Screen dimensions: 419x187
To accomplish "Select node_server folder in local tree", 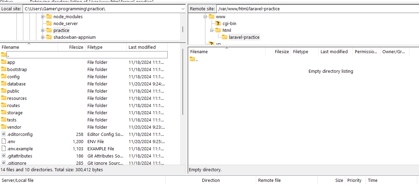I will (x=65, y=23).
